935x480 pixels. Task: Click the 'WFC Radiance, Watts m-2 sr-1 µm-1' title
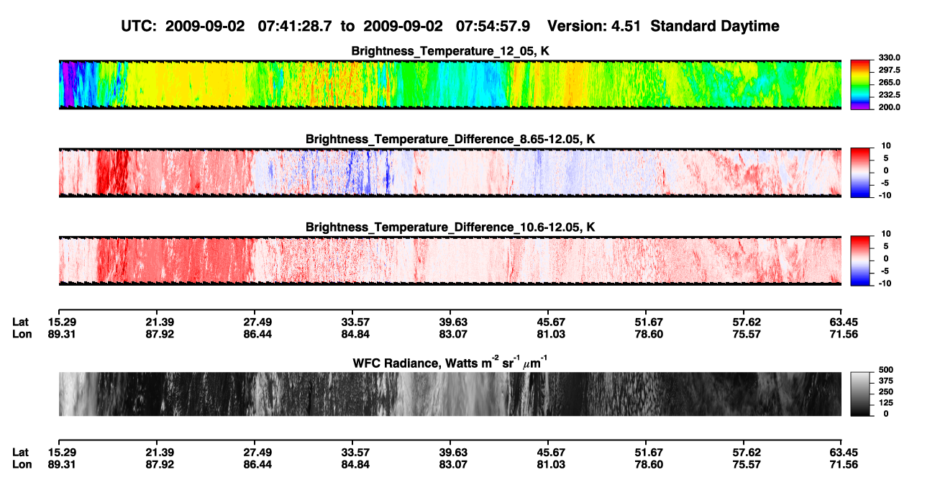[x=450, y=363]
